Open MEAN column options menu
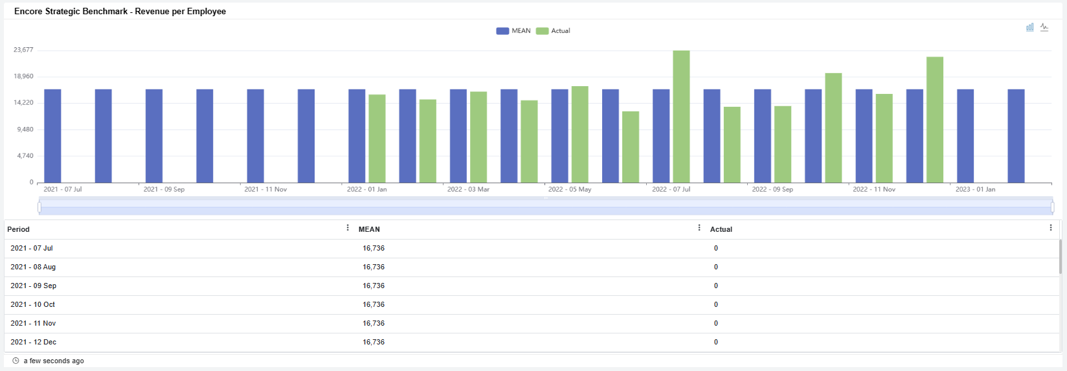Viewport: 1067px width, 371px height. pyautogui.click(x=699, y=228)
